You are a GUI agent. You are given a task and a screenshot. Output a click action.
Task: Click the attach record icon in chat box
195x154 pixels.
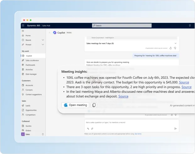[x=92, y=129]
